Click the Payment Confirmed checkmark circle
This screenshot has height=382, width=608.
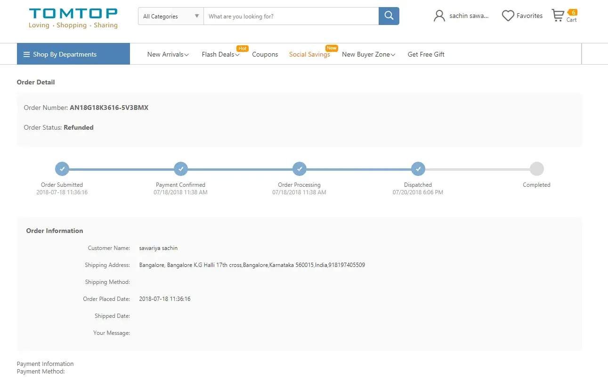pos(181,169)
